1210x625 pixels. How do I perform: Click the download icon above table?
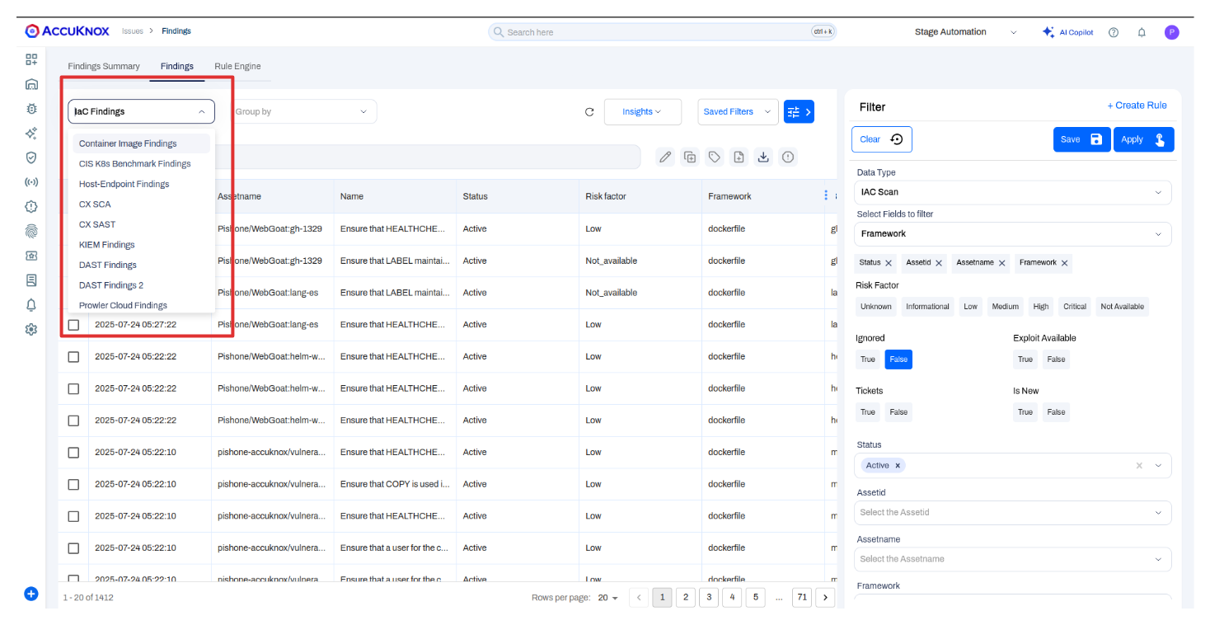[763, 157]
